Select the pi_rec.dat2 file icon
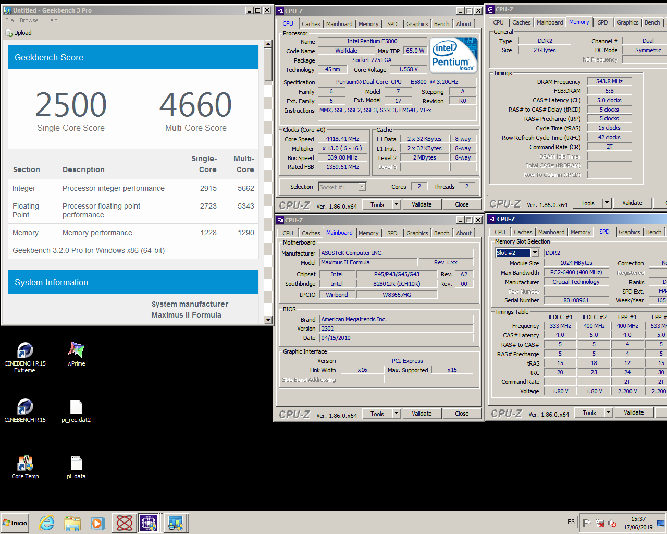Image resolution: width=667 pixels, height=534 pixels. click(x=76, y=410)
